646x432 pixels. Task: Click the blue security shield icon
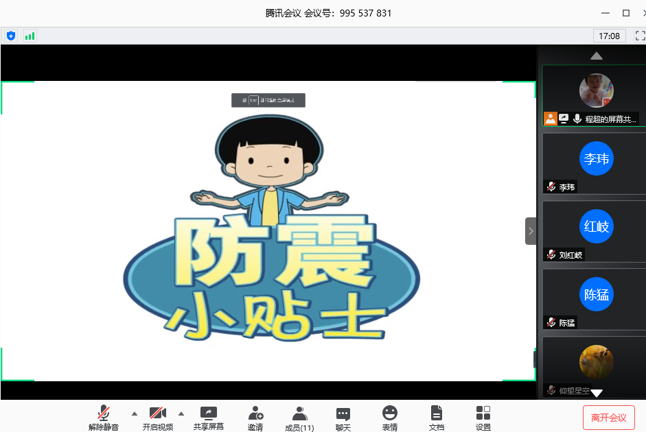10,36
